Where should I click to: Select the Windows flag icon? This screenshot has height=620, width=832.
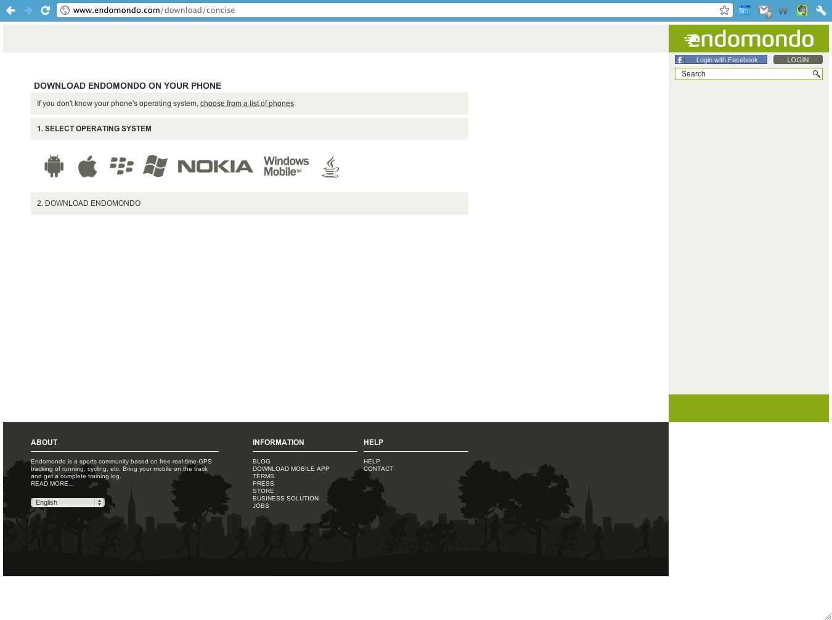155,165
